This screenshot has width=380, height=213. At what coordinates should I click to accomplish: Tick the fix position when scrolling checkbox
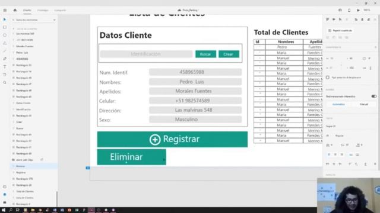[x=328, y=78]
